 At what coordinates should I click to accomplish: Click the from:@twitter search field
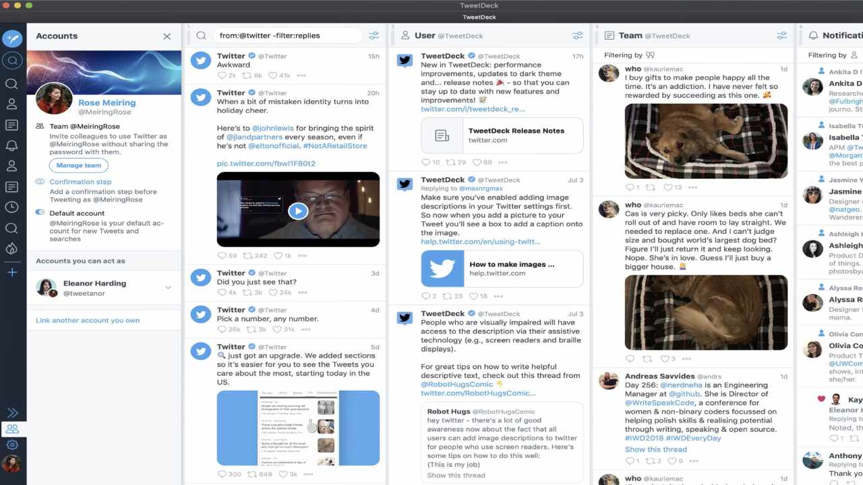point(287,36)
